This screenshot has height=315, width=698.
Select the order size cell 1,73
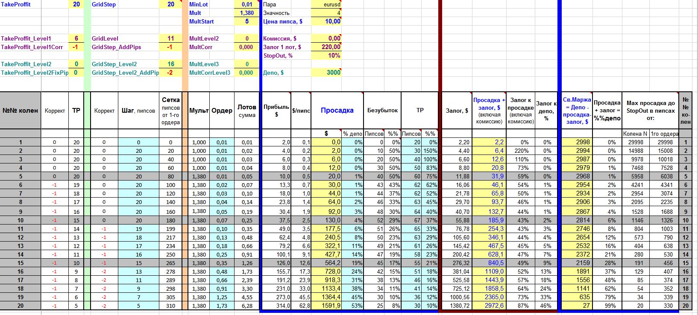[x=222, y=306]
